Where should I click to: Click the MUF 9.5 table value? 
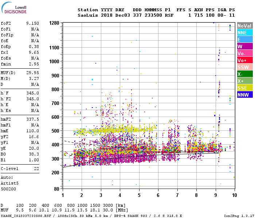[x=20, y=210]
